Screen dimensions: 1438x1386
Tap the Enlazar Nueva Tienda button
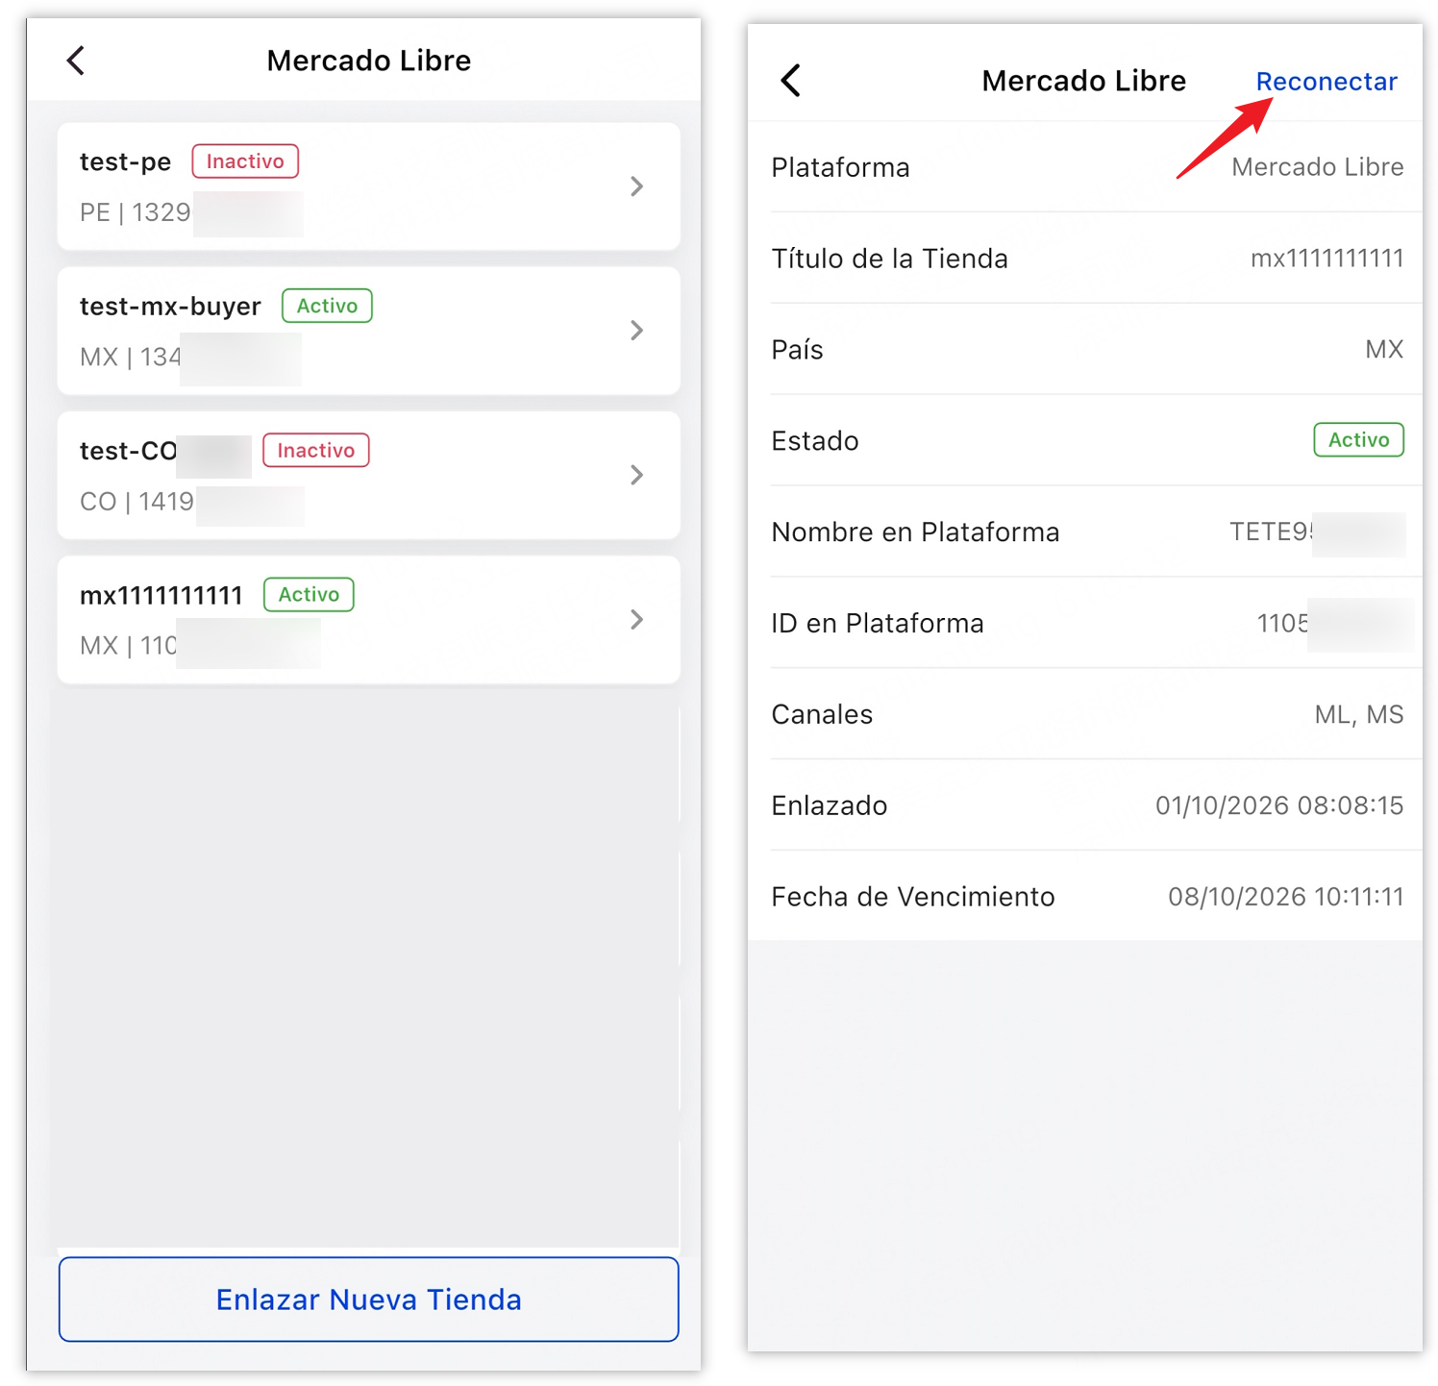(368, 1299)
